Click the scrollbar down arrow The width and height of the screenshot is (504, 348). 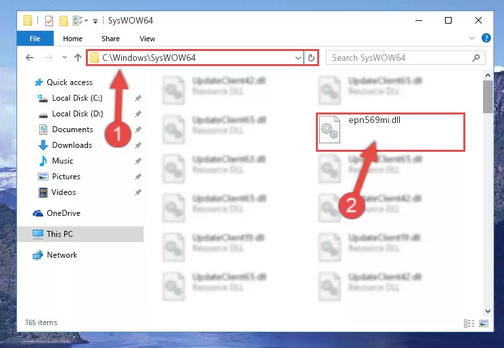[x=488, y=311]
